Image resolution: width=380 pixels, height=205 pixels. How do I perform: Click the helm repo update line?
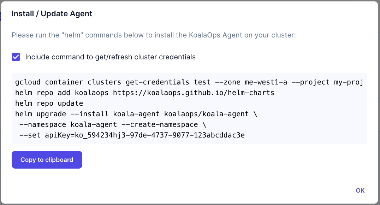(49, 103)
